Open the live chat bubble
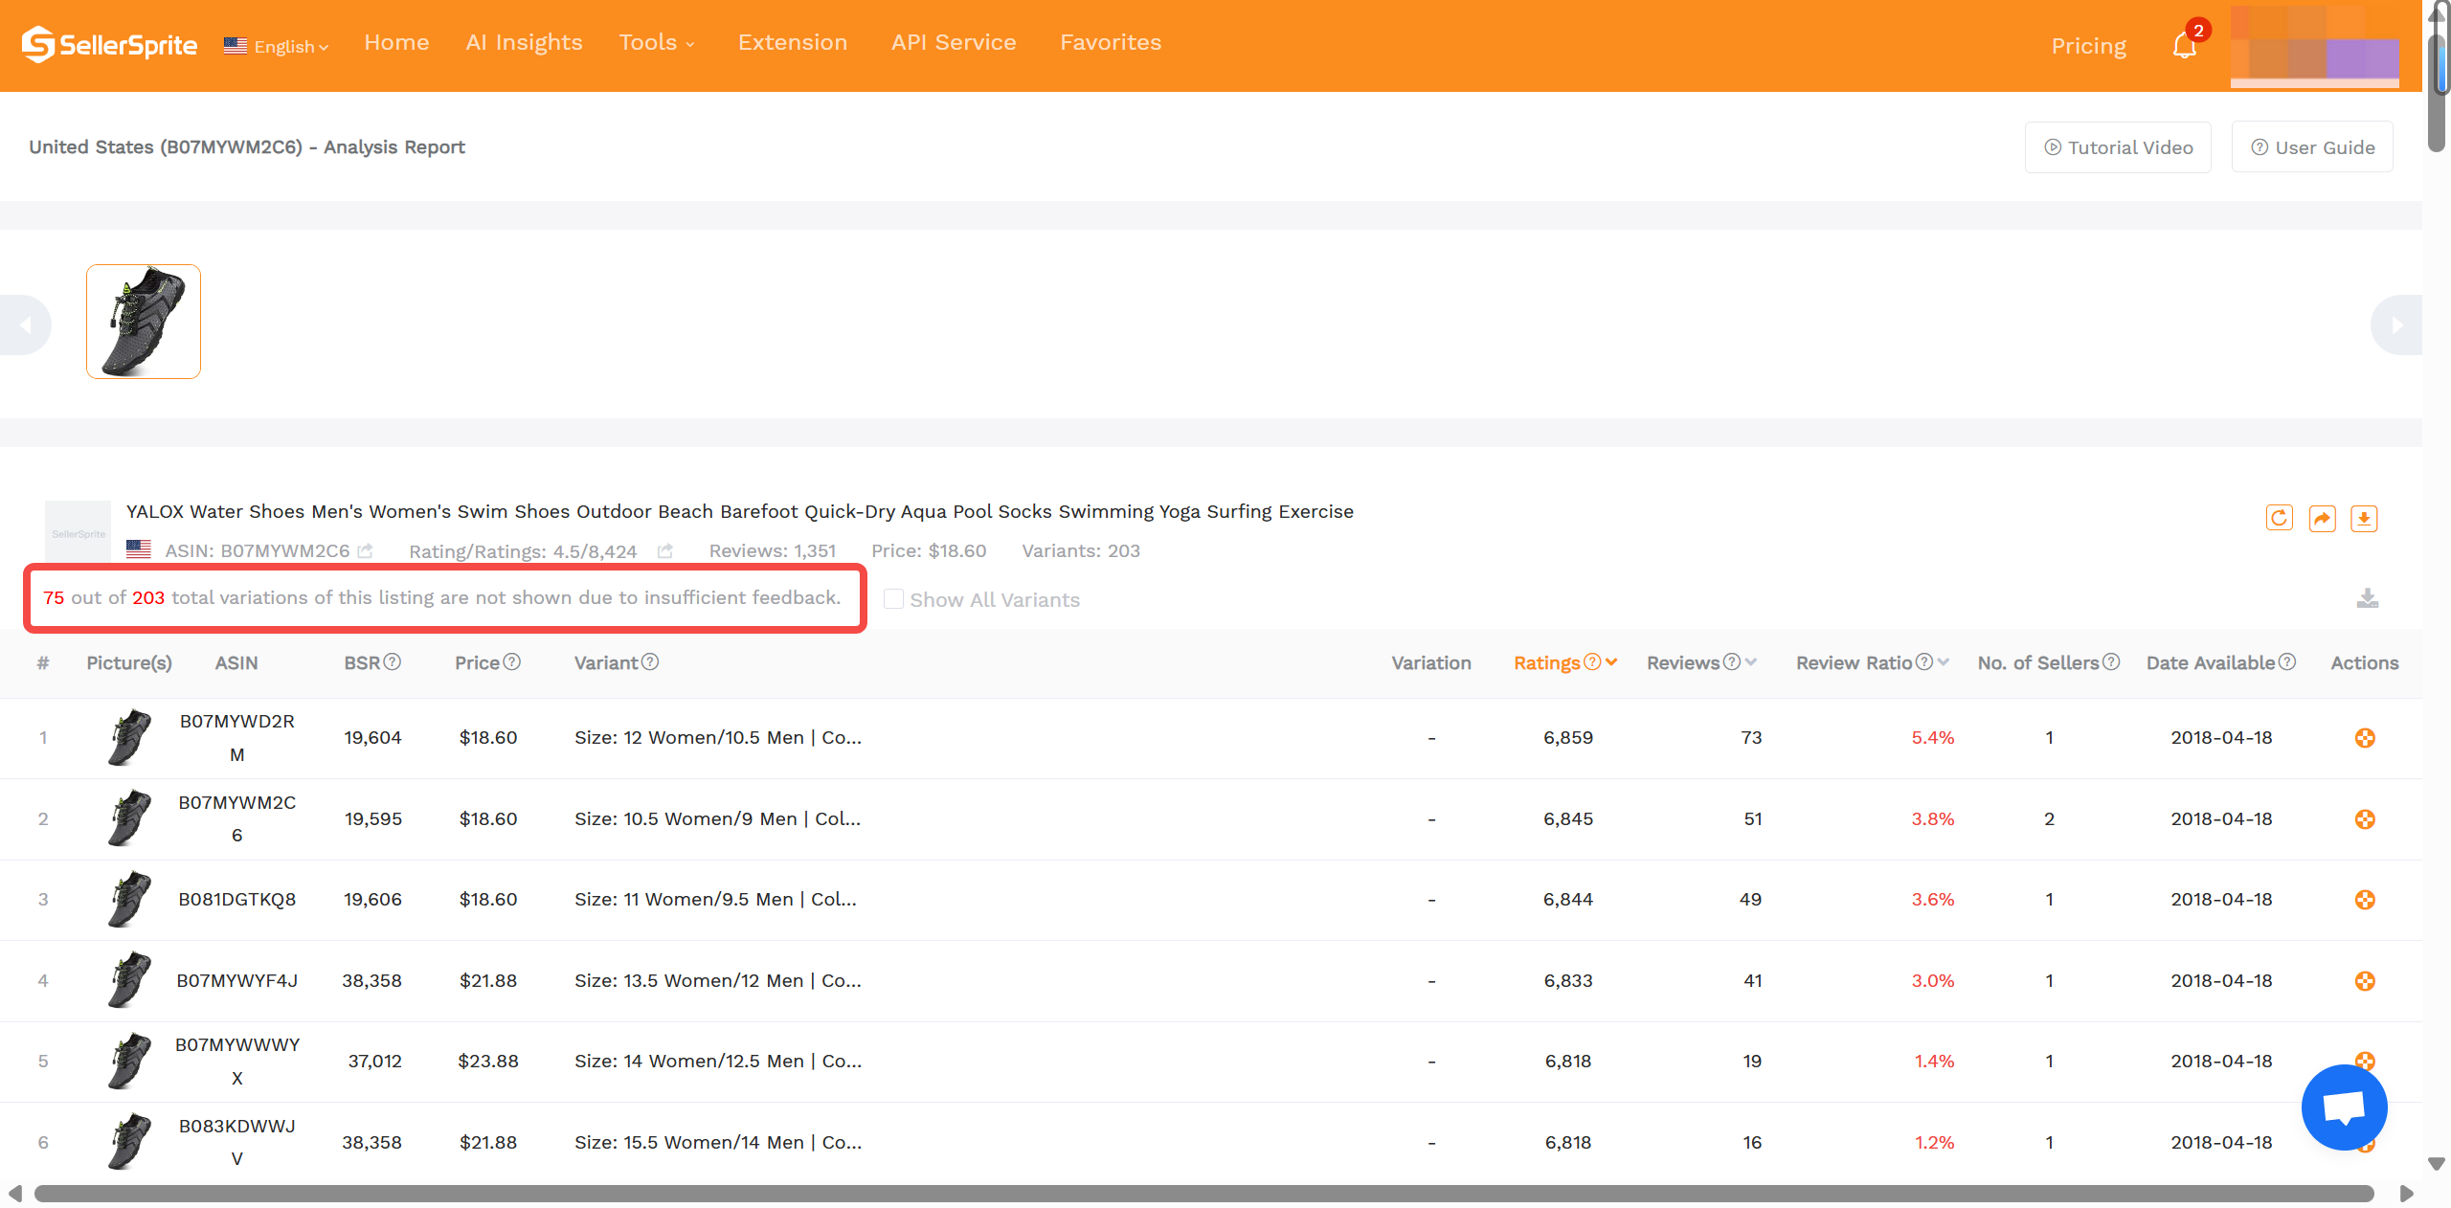 2343,1107
